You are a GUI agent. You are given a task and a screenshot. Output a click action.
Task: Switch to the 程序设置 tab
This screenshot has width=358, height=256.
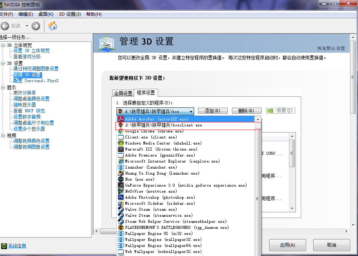(x=146, y=93)
